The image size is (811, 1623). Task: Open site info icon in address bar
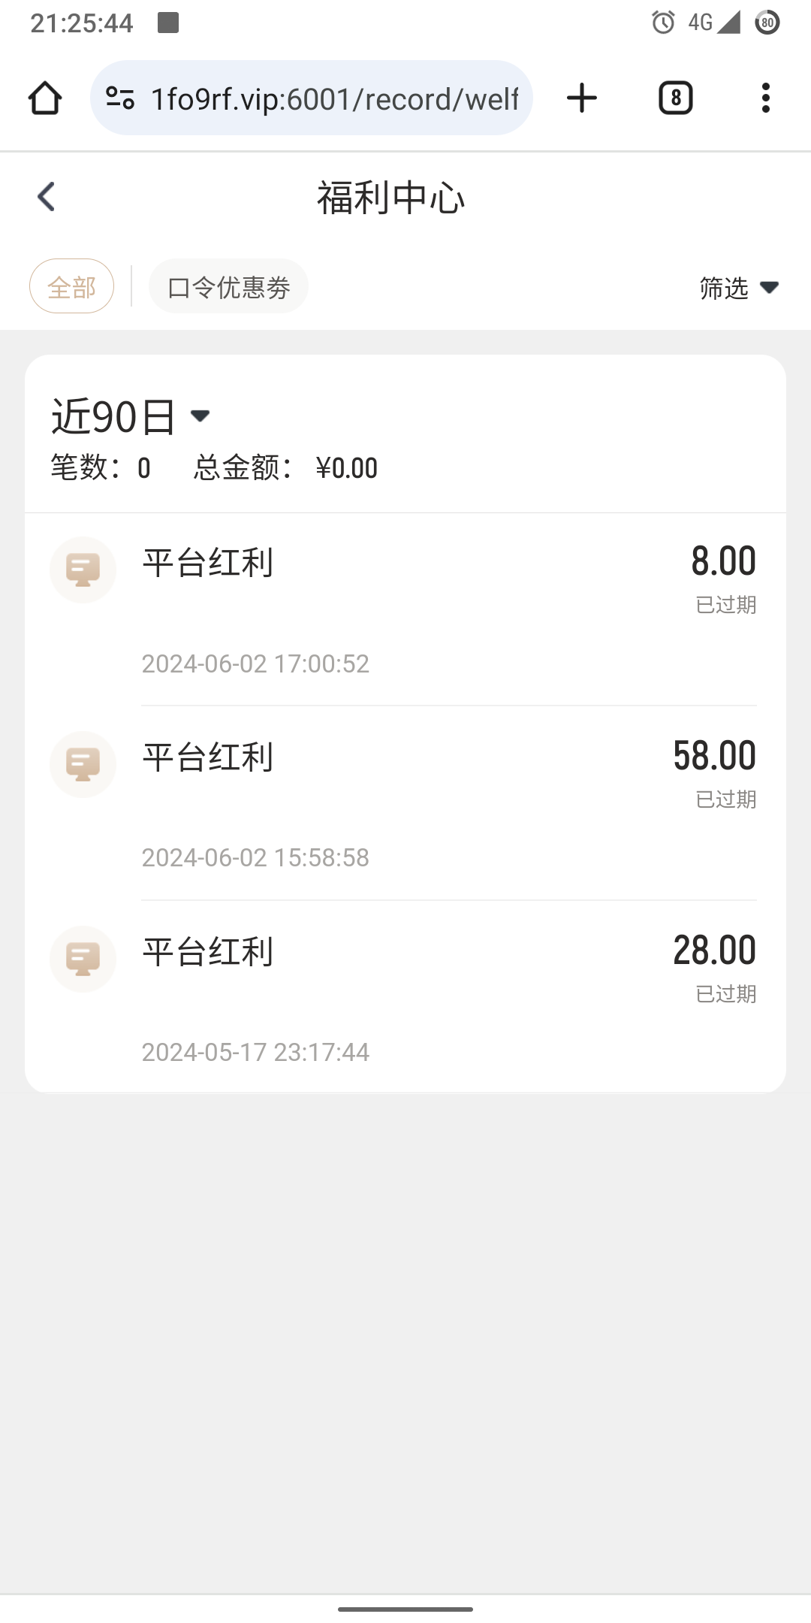coord(120,98)
